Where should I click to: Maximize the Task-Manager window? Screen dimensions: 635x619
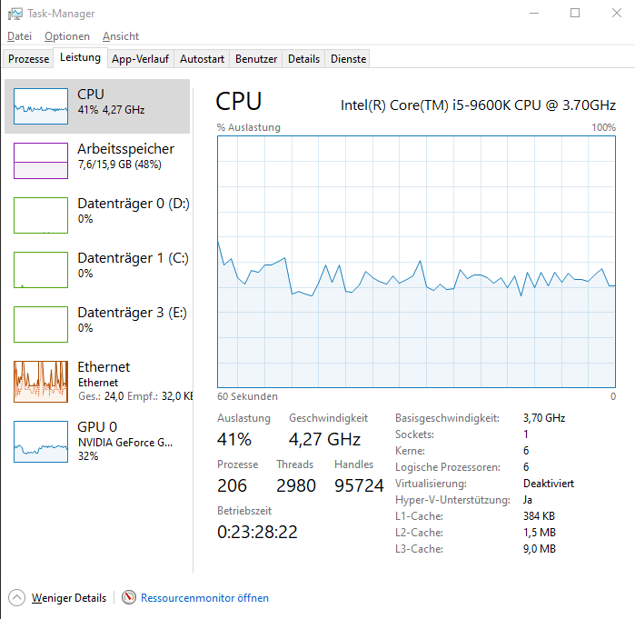[x=575, y=14]
